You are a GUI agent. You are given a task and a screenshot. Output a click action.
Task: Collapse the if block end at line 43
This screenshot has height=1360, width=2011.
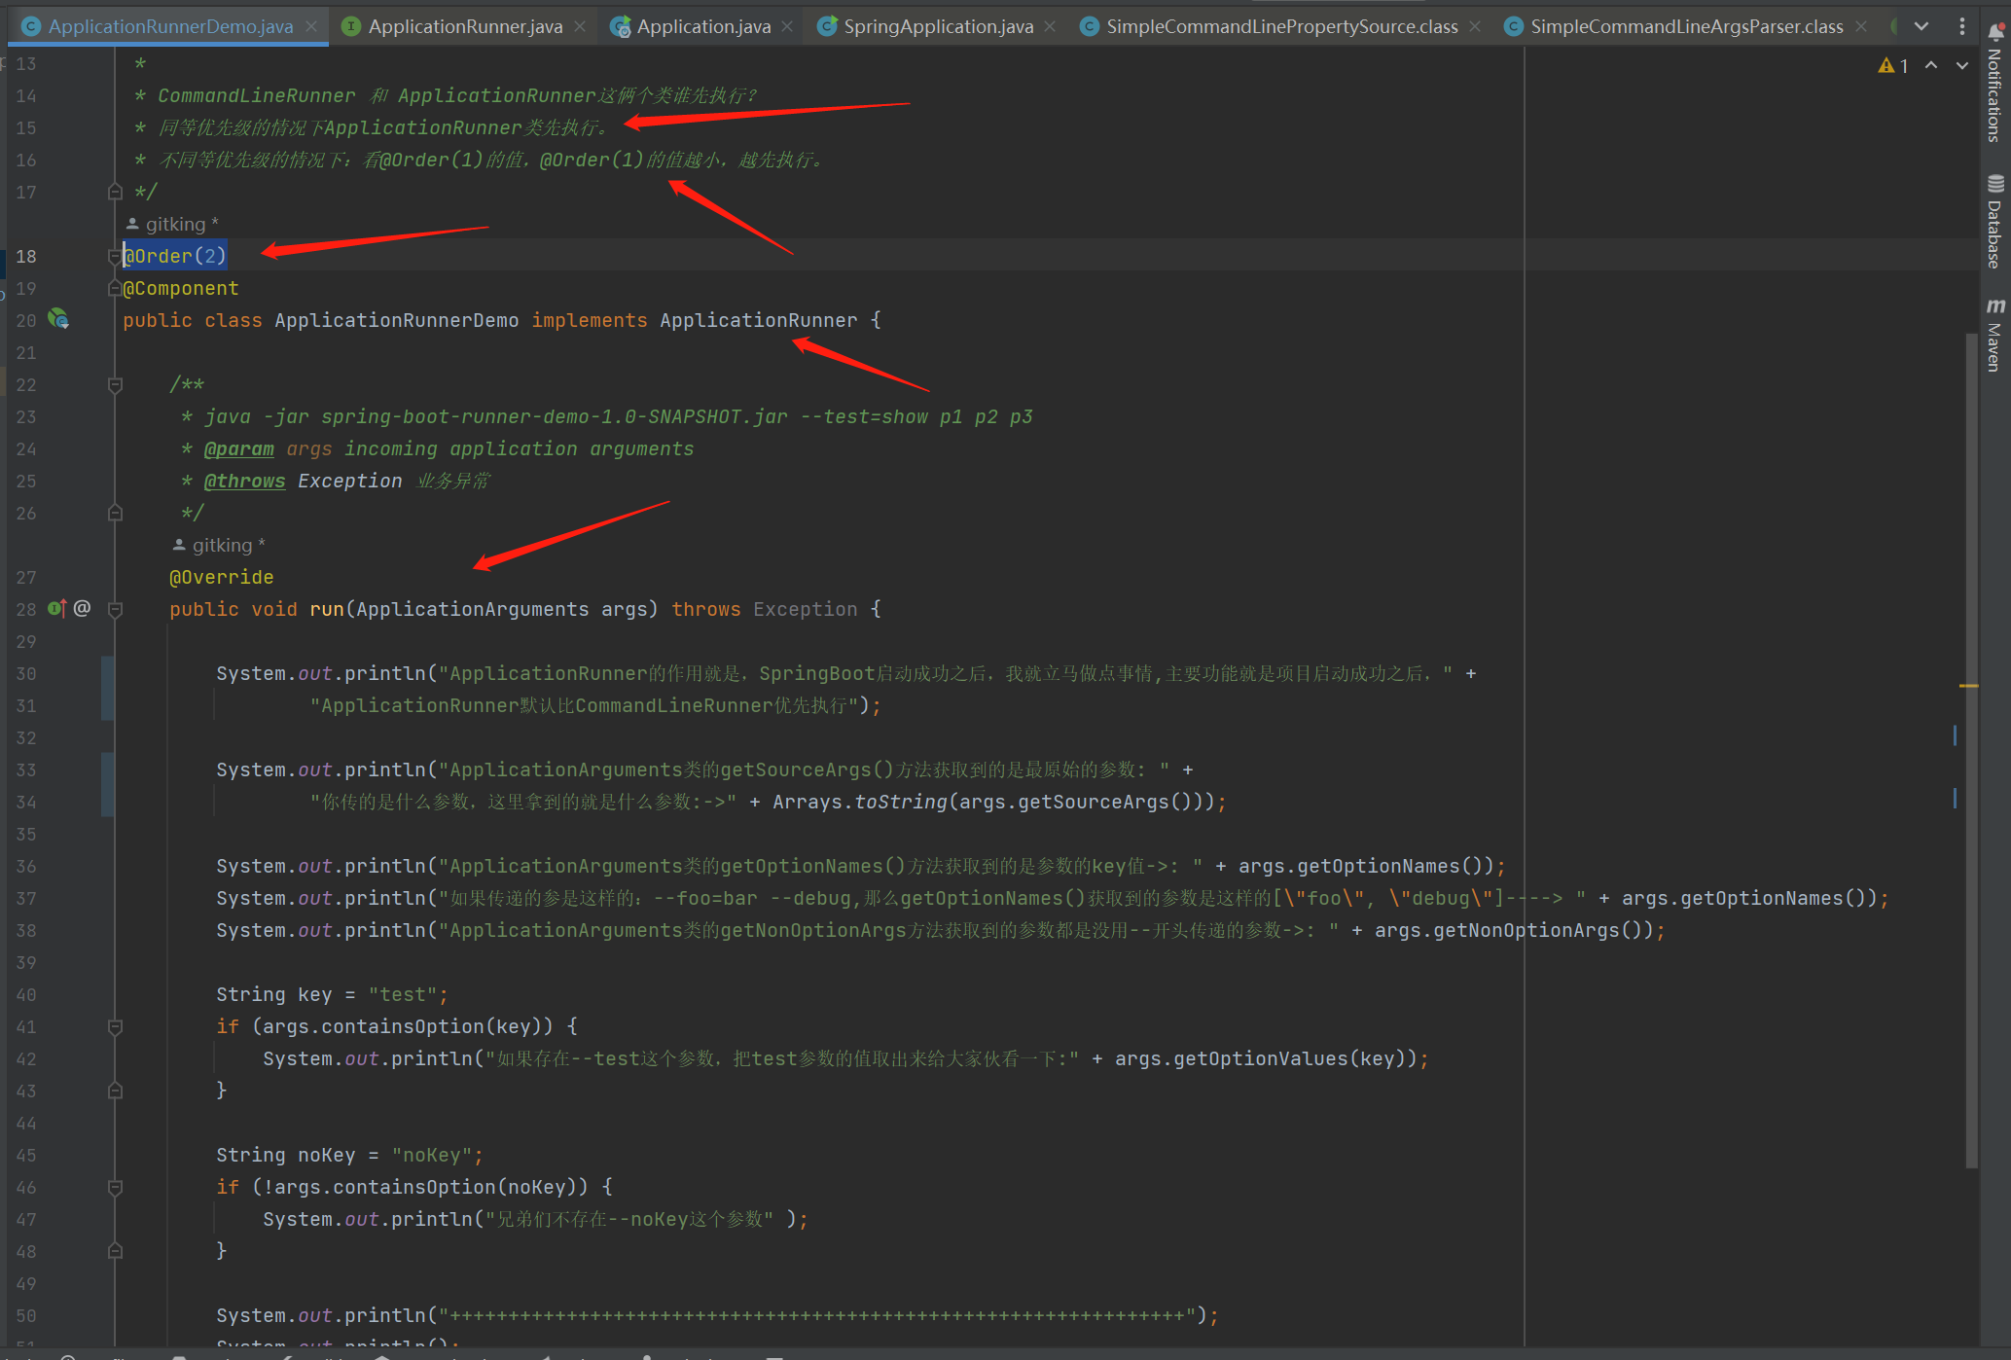(x=115, y=1091)
